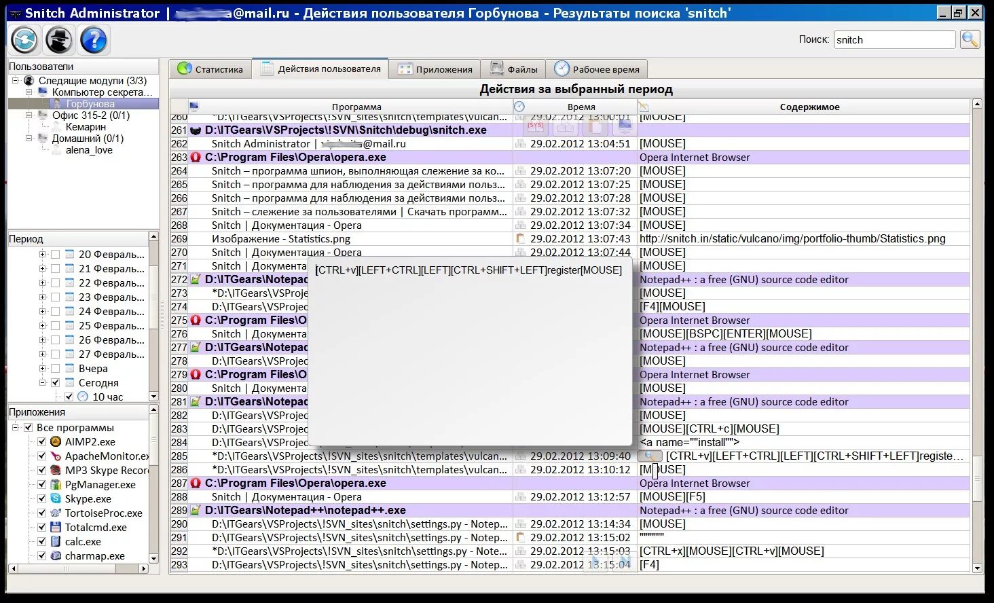This screenshot has height=603, width=994.
Task: Switch to the Статистика tab
Action: point(210,69)
